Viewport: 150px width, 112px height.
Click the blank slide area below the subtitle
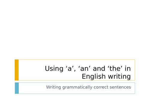[75, 103]
